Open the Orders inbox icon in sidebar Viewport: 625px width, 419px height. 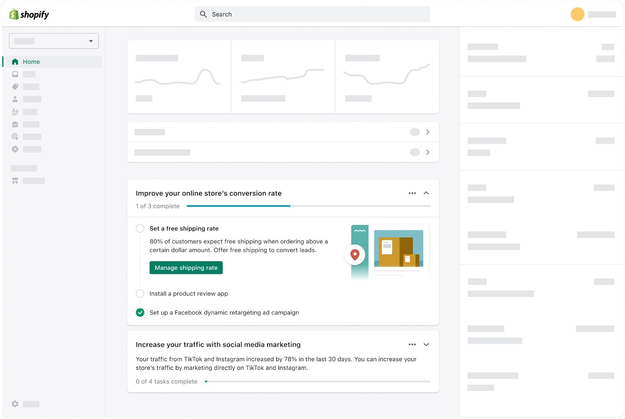pos(15,74)
